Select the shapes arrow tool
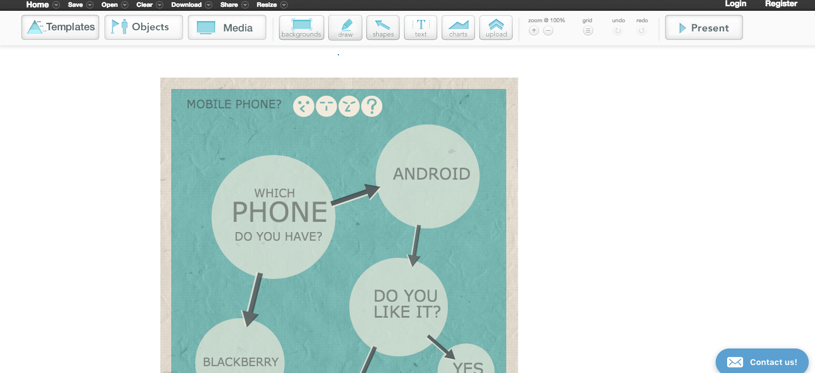The image size is (815, 373). tap(383, 28)
